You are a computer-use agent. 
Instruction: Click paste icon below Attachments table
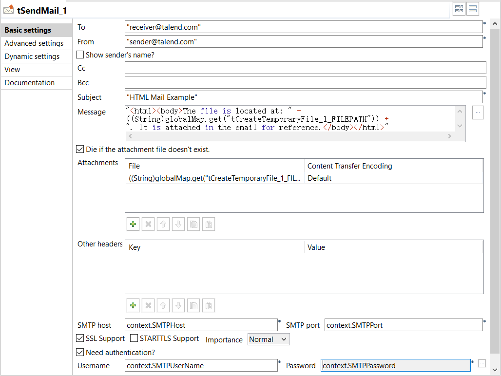point(208,224)
